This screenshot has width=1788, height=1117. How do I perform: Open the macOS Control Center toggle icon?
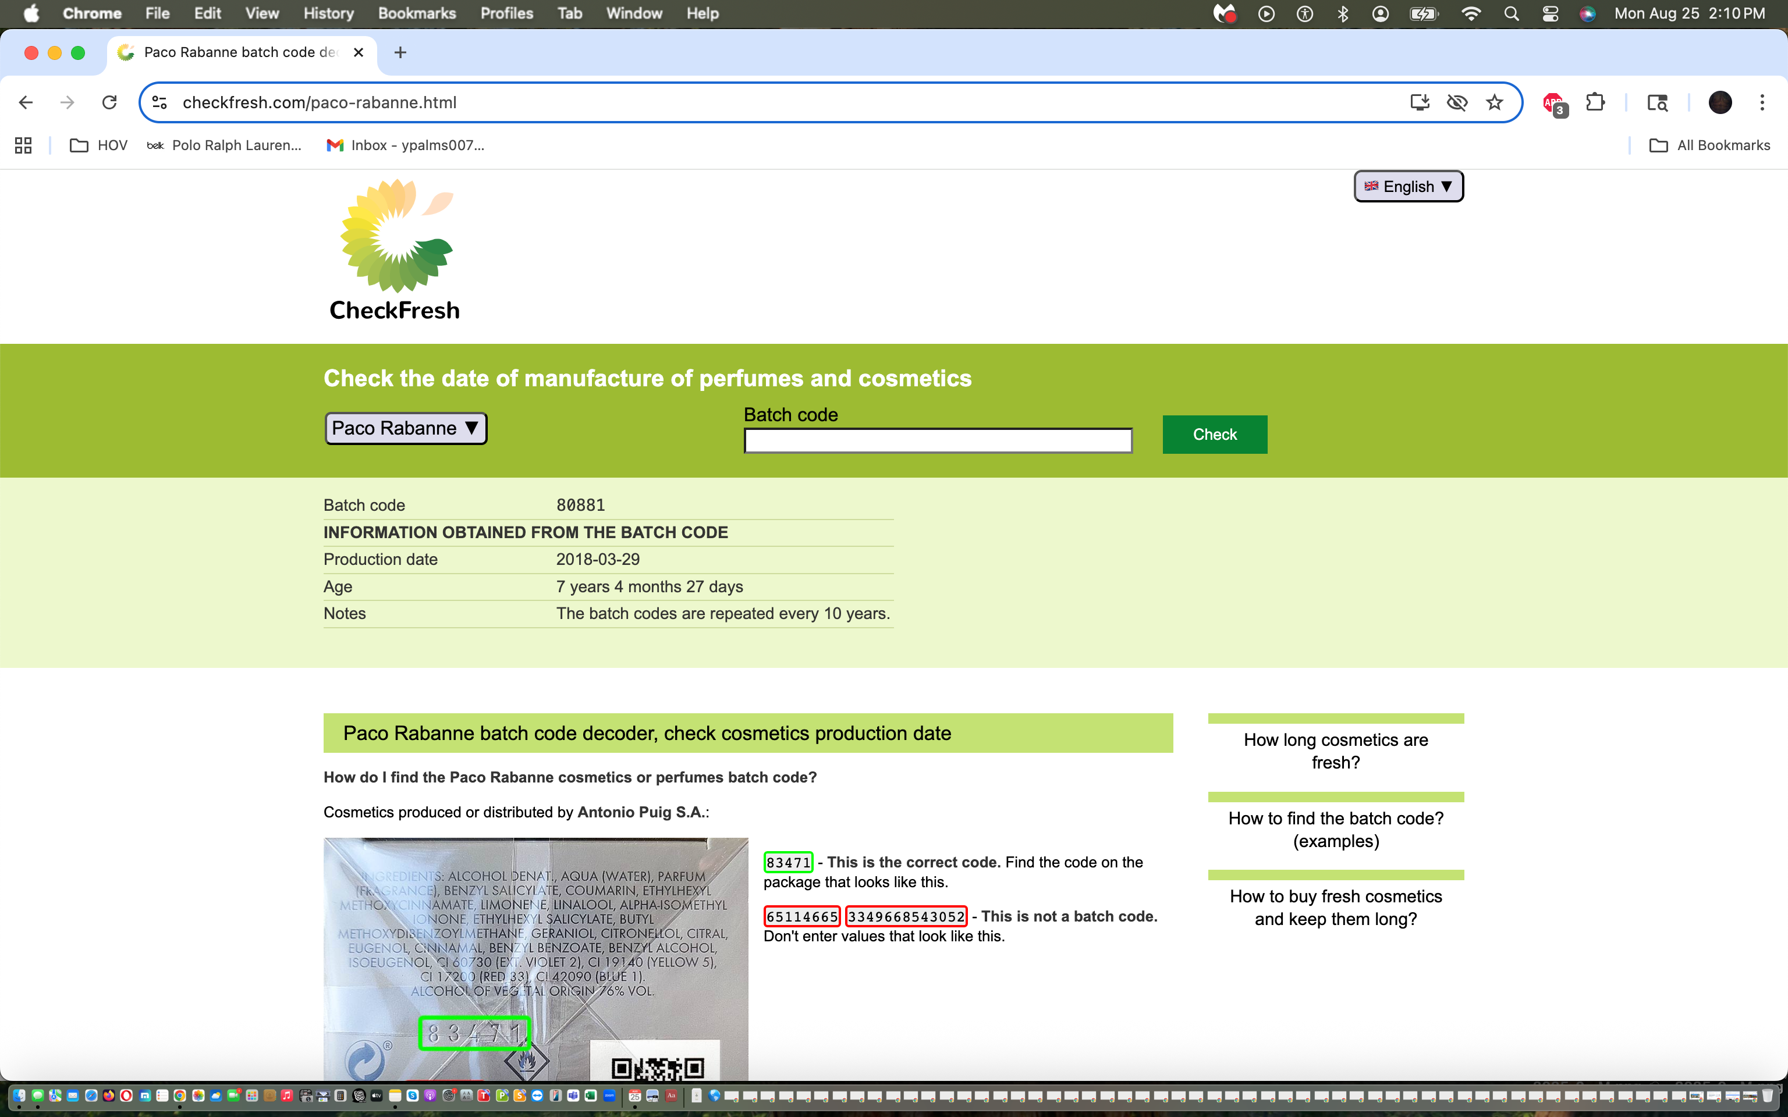[1550, 13]
